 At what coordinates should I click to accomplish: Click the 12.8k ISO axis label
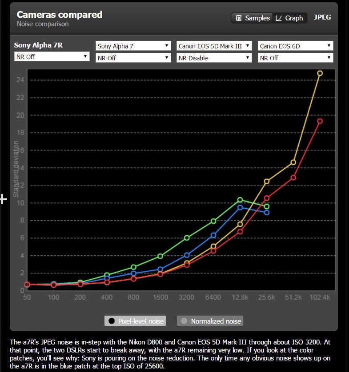240,297
